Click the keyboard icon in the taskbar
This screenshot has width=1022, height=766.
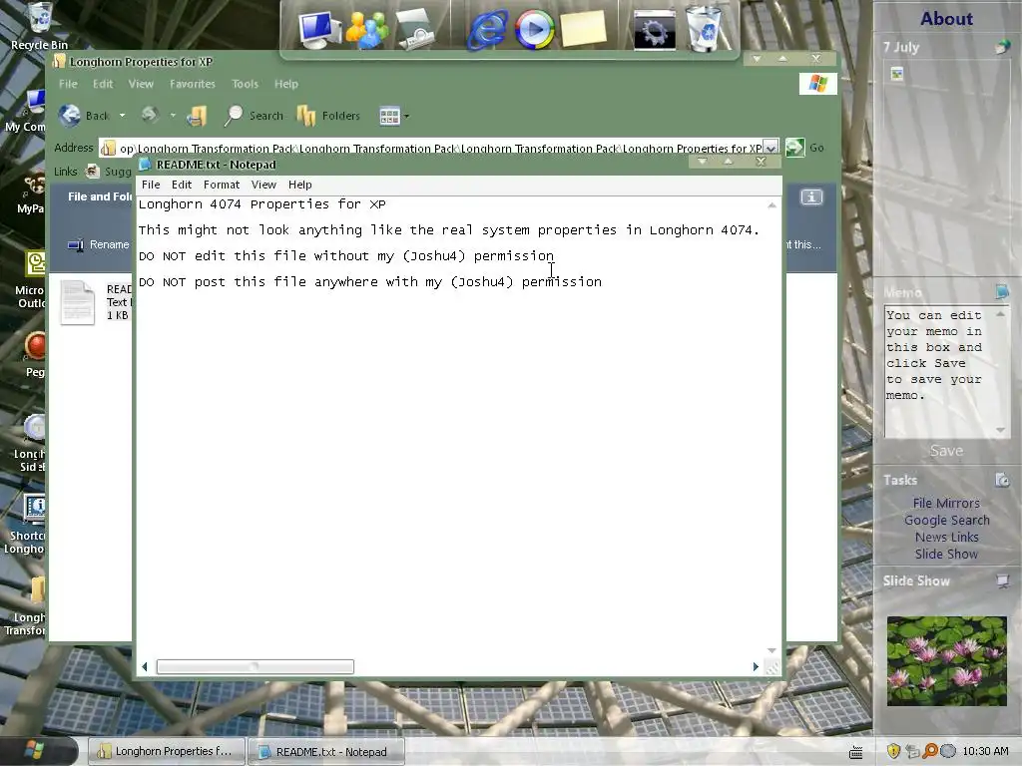click(855, 752)
